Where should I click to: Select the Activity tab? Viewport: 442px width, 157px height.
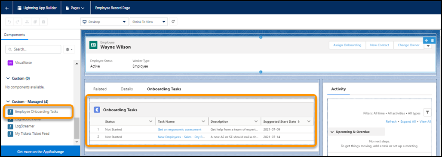(338, 89)
